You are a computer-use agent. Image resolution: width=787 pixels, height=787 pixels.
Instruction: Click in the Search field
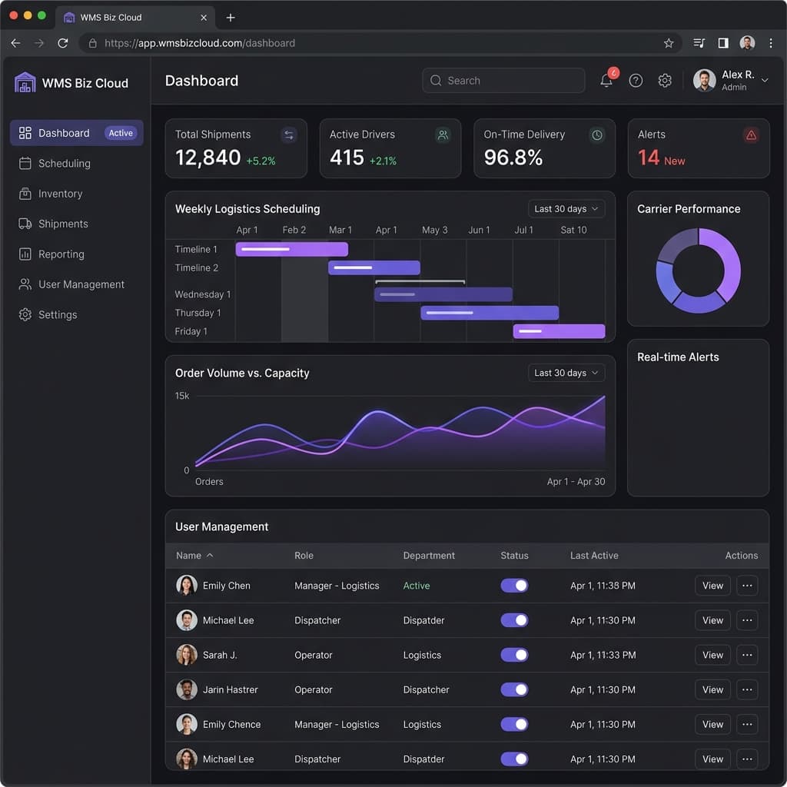(503, 80)
